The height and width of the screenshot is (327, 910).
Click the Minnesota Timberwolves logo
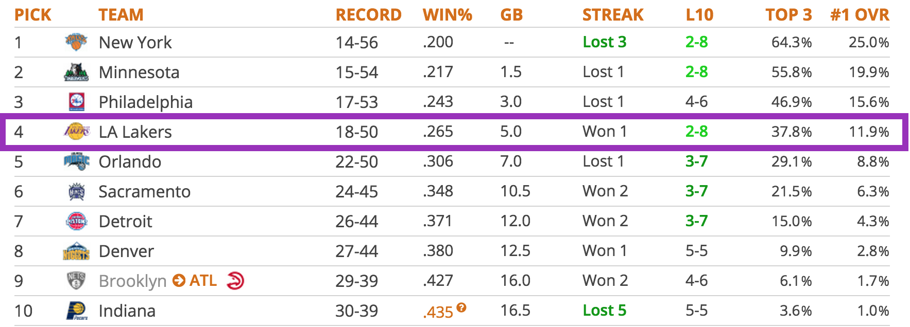pos(76,72)
